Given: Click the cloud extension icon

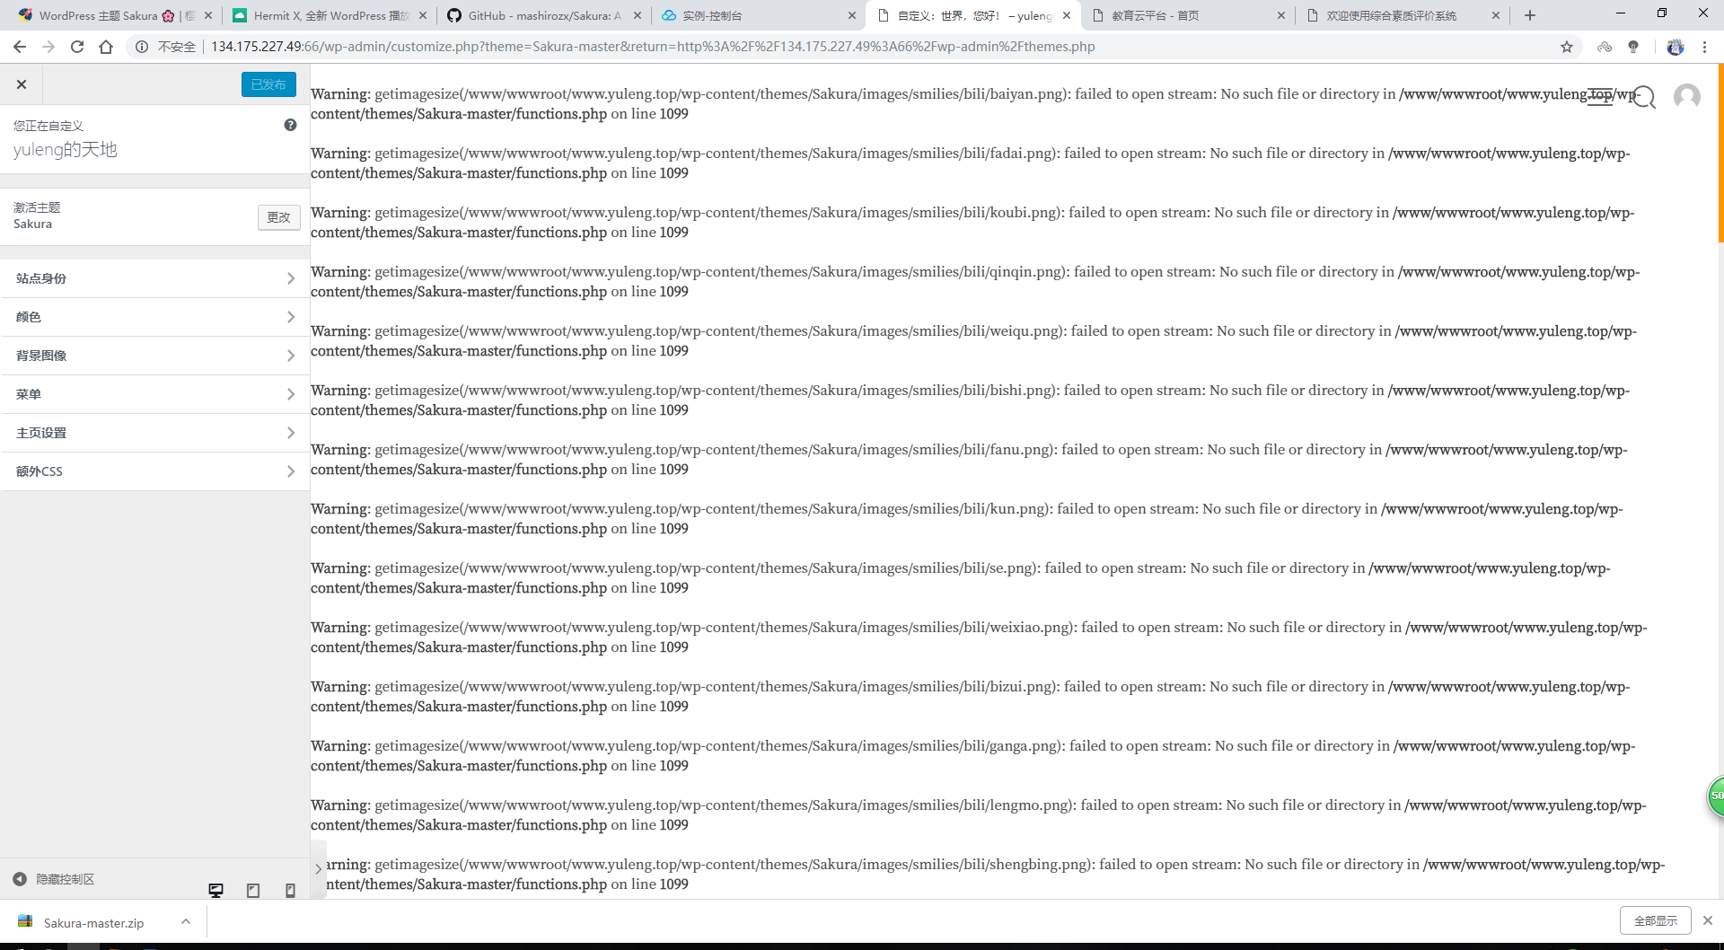Looking at the screenshot, I should [x=1605, y=47].
